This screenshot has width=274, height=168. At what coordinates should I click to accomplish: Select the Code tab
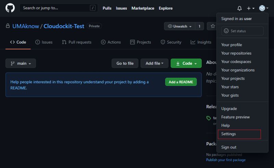[18, 42]
